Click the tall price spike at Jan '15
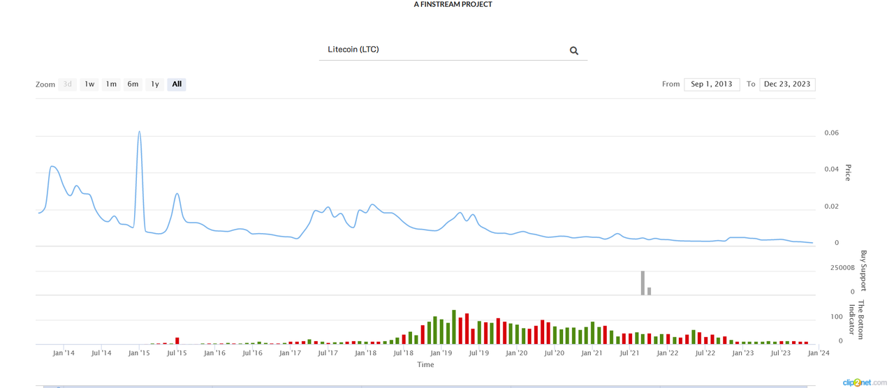 coord(140,132)
